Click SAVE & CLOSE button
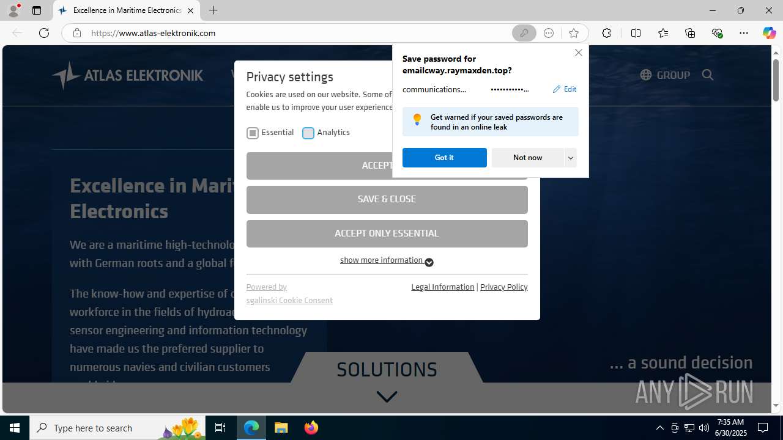Screen dimensions: 783x440 387,199
